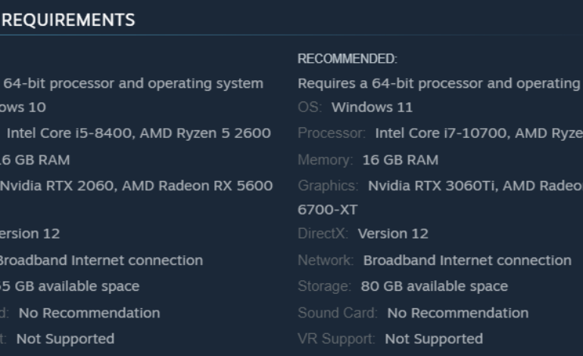This screenshot has height=356, width=583.
Task: Click the RECOMMENDED column label
Action: (x=348, y=59)
